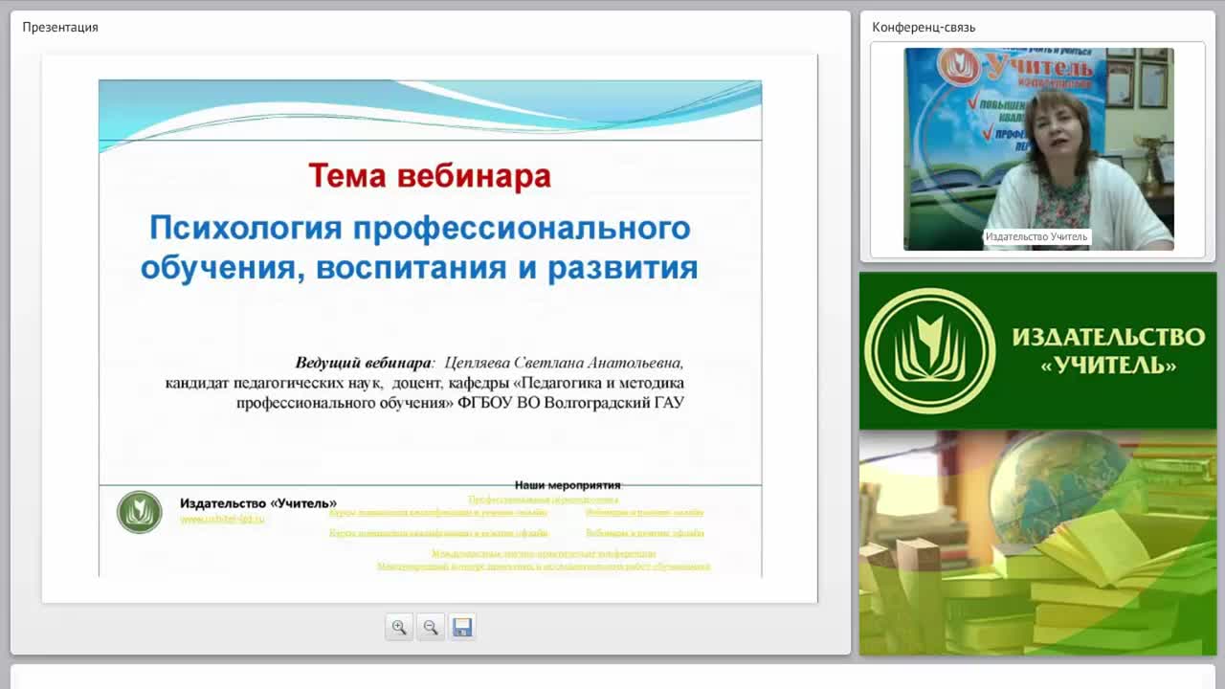Click the speaker video in Конференц-связь panel

1038,148
